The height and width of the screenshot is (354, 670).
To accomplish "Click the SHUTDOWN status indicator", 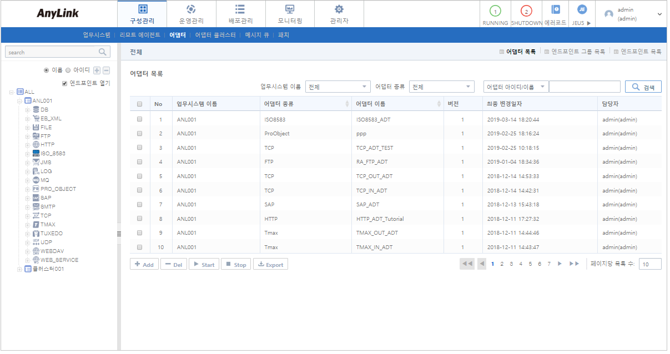I will coord(525,13).
